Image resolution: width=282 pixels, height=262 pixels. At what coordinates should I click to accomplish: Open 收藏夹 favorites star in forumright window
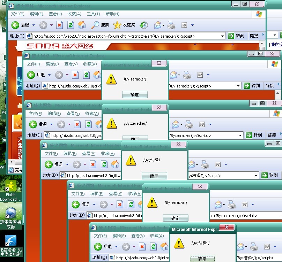point(124,25)
